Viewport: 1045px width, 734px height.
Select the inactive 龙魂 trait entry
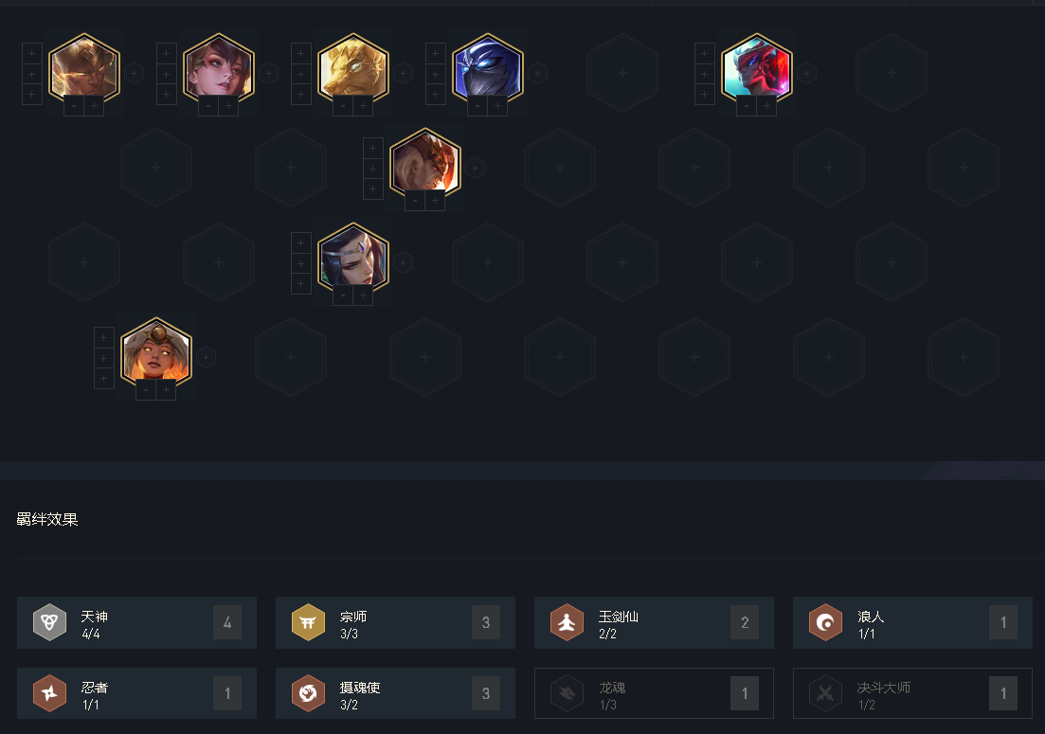654,693
